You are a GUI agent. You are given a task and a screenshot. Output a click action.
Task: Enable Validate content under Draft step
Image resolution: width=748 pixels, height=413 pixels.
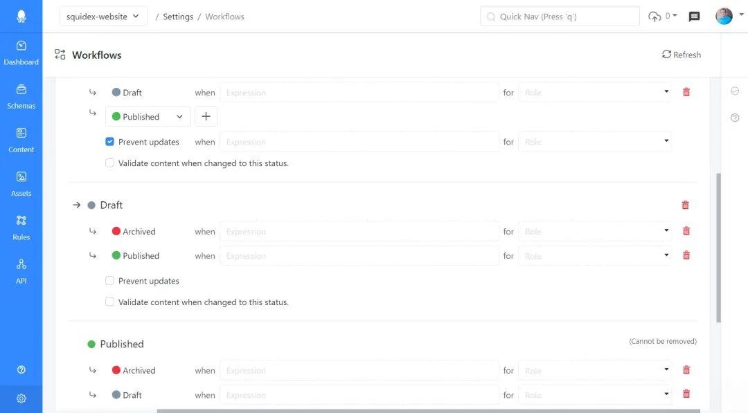109,302
